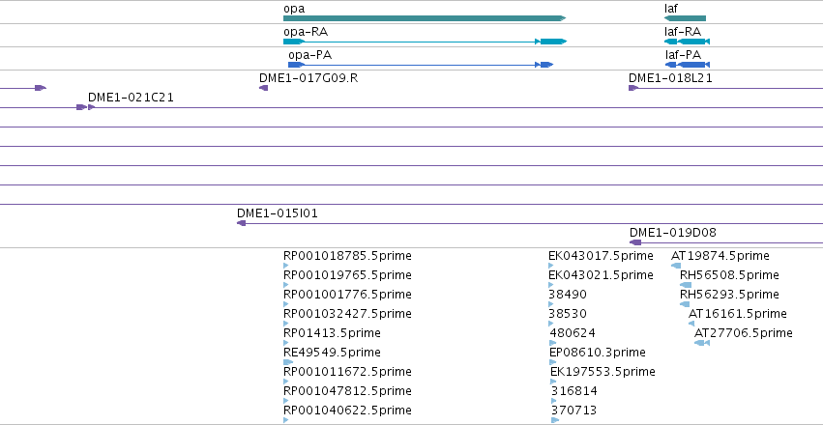Click the 370713 feature label
Image resolution: width=823 pixels, height=425 pixels.
(x=574, y=411)
